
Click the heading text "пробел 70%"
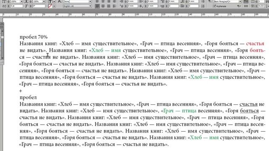tap(34, 37)
